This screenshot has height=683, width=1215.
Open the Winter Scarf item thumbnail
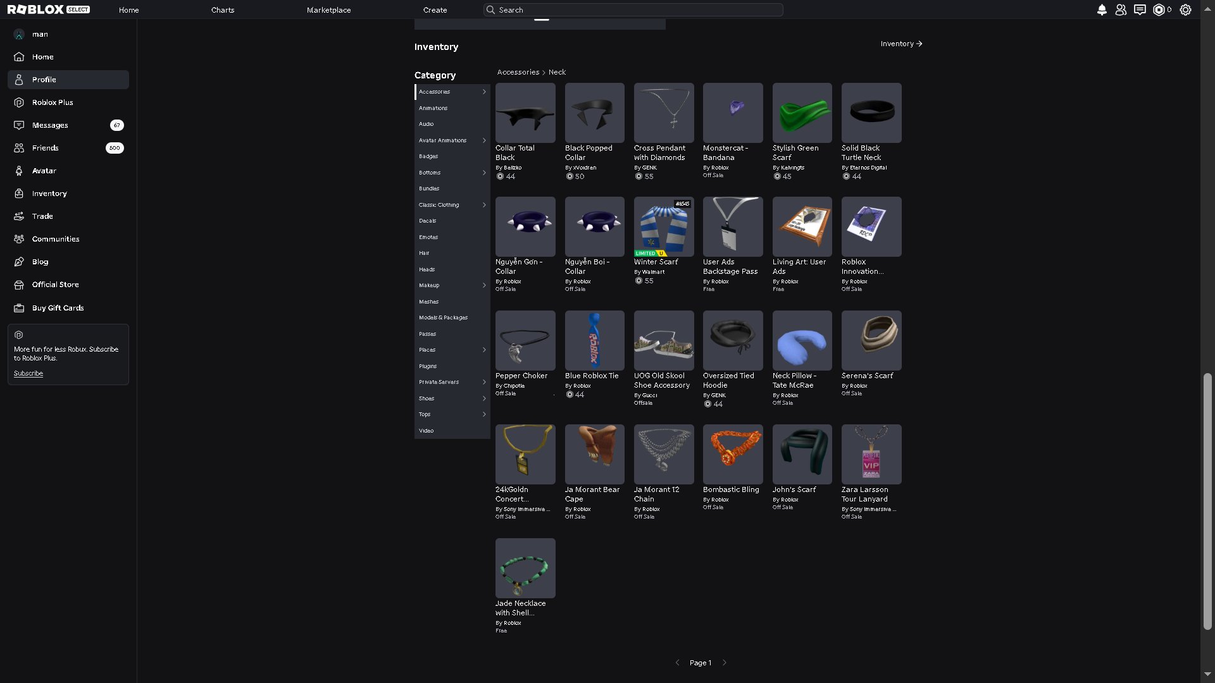coord(664,226)
